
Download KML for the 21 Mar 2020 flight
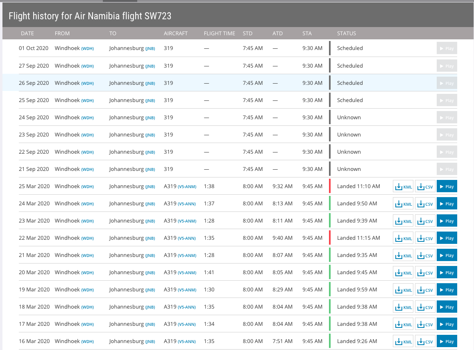click(x=403, y=255)
